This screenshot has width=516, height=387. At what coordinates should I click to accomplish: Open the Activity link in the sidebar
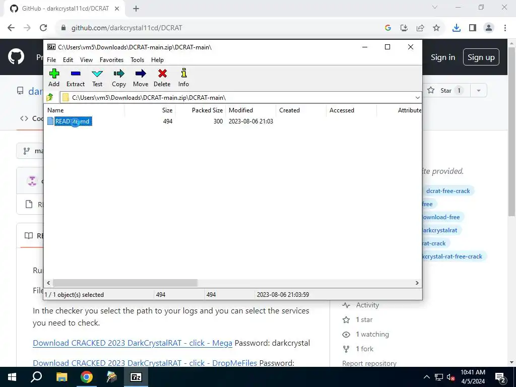(367, 305)
